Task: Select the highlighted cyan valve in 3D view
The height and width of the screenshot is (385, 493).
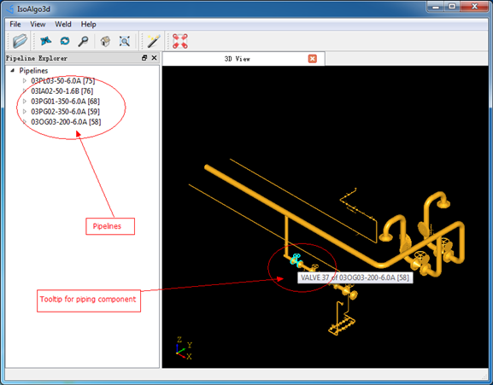Action: [296, 260]
